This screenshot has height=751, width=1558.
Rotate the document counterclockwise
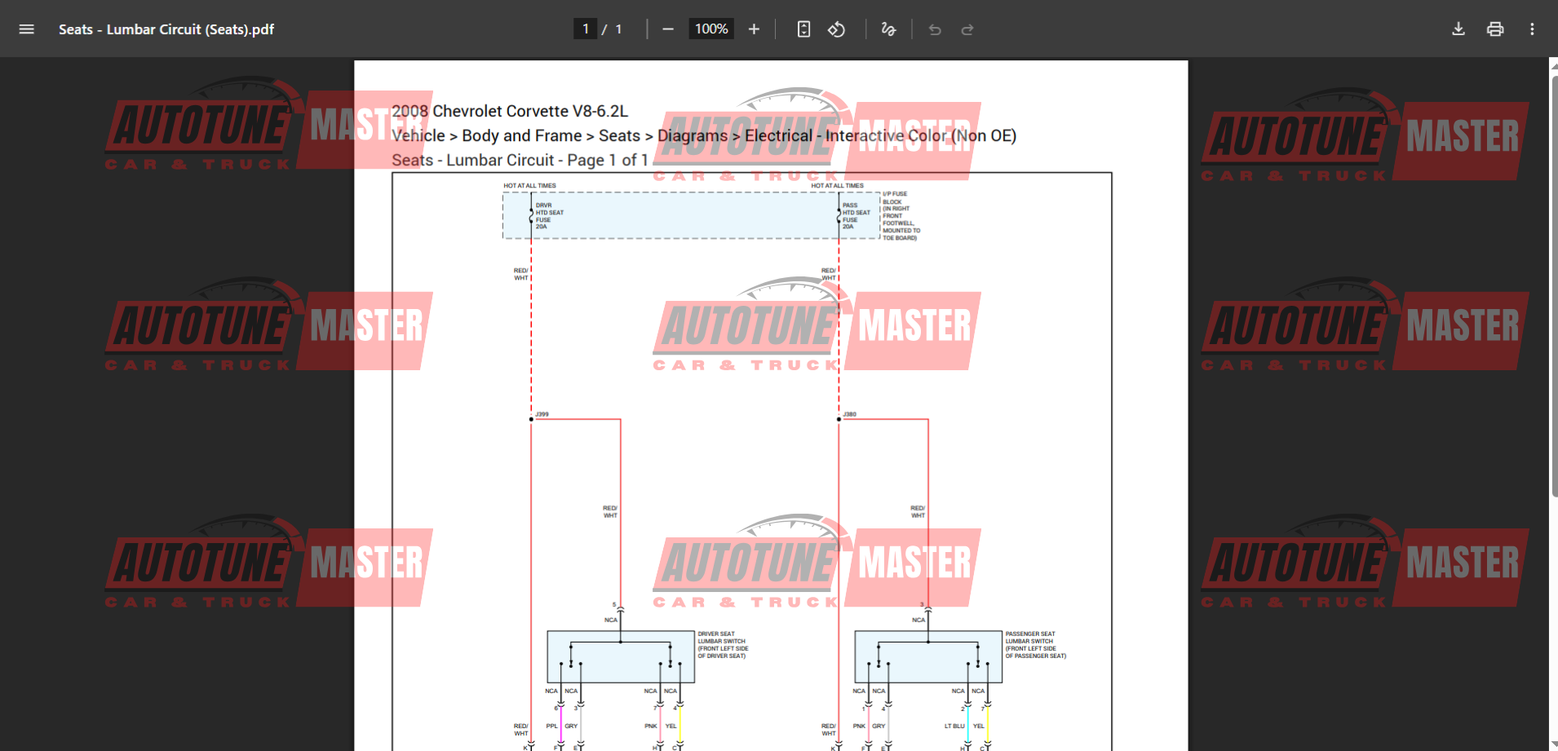[x=836, y=29]
